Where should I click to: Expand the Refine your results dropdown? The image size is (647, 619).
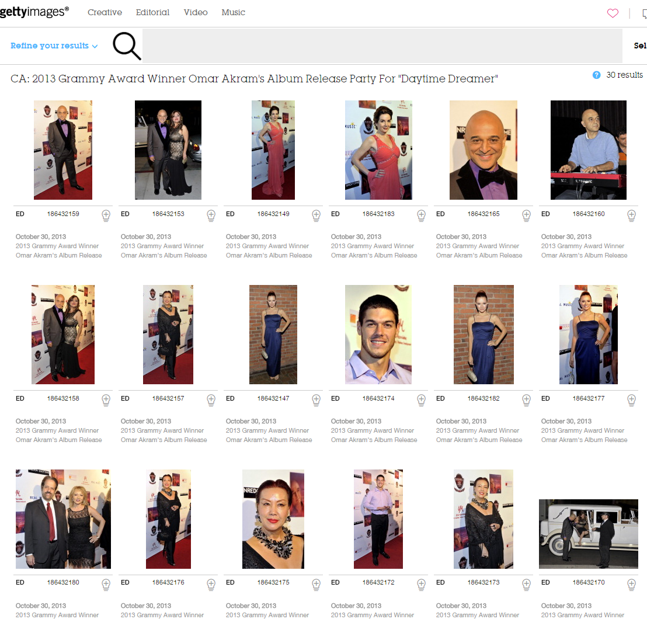pyautogui.click(x=54, y=46)
